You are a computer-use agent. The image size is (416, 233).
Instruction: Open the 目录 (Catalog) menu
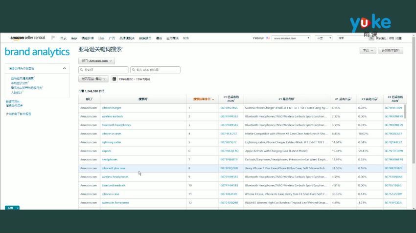point(63,39)
